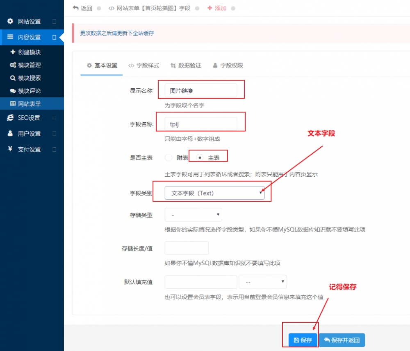Click the gear icon on 基本设置 tab
The width and height of the screenshot is (410, 351).
point(89,65)
